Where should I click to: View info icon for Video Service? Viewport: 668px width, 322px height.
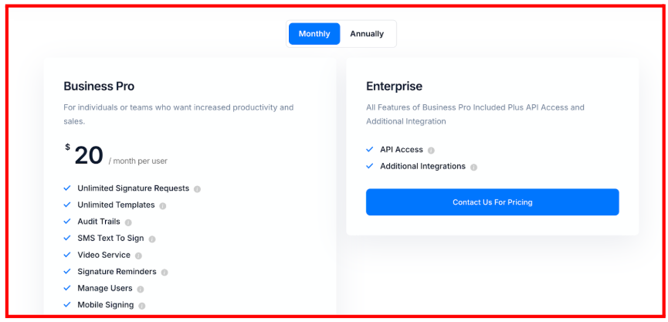pos(138,256)
